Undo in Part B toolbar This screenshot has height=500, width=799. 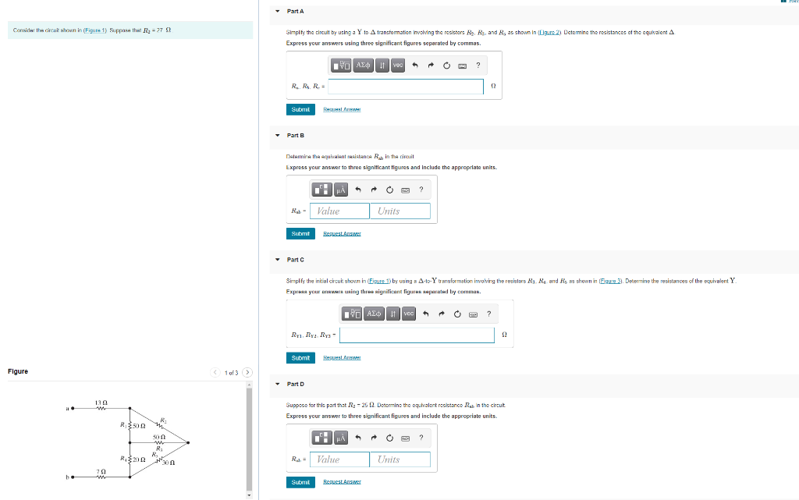(x=357, y=190)
